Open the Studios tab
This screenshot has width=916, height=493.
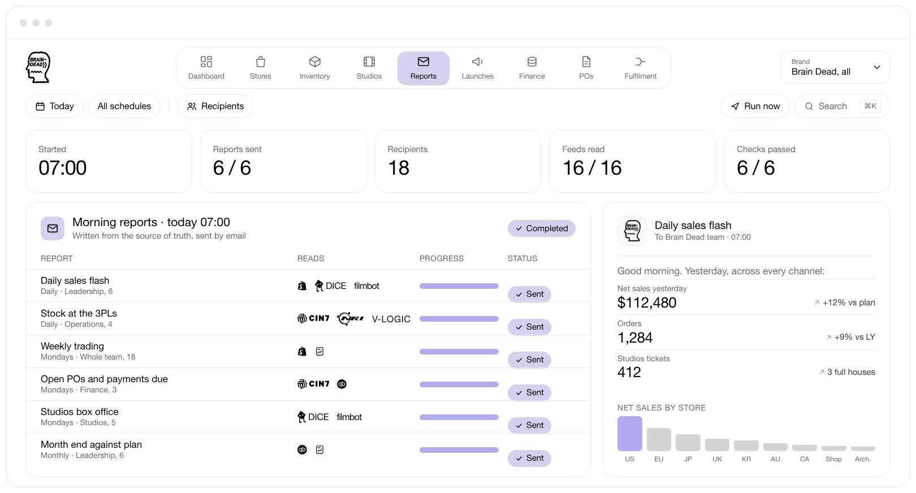coord(369,68)
